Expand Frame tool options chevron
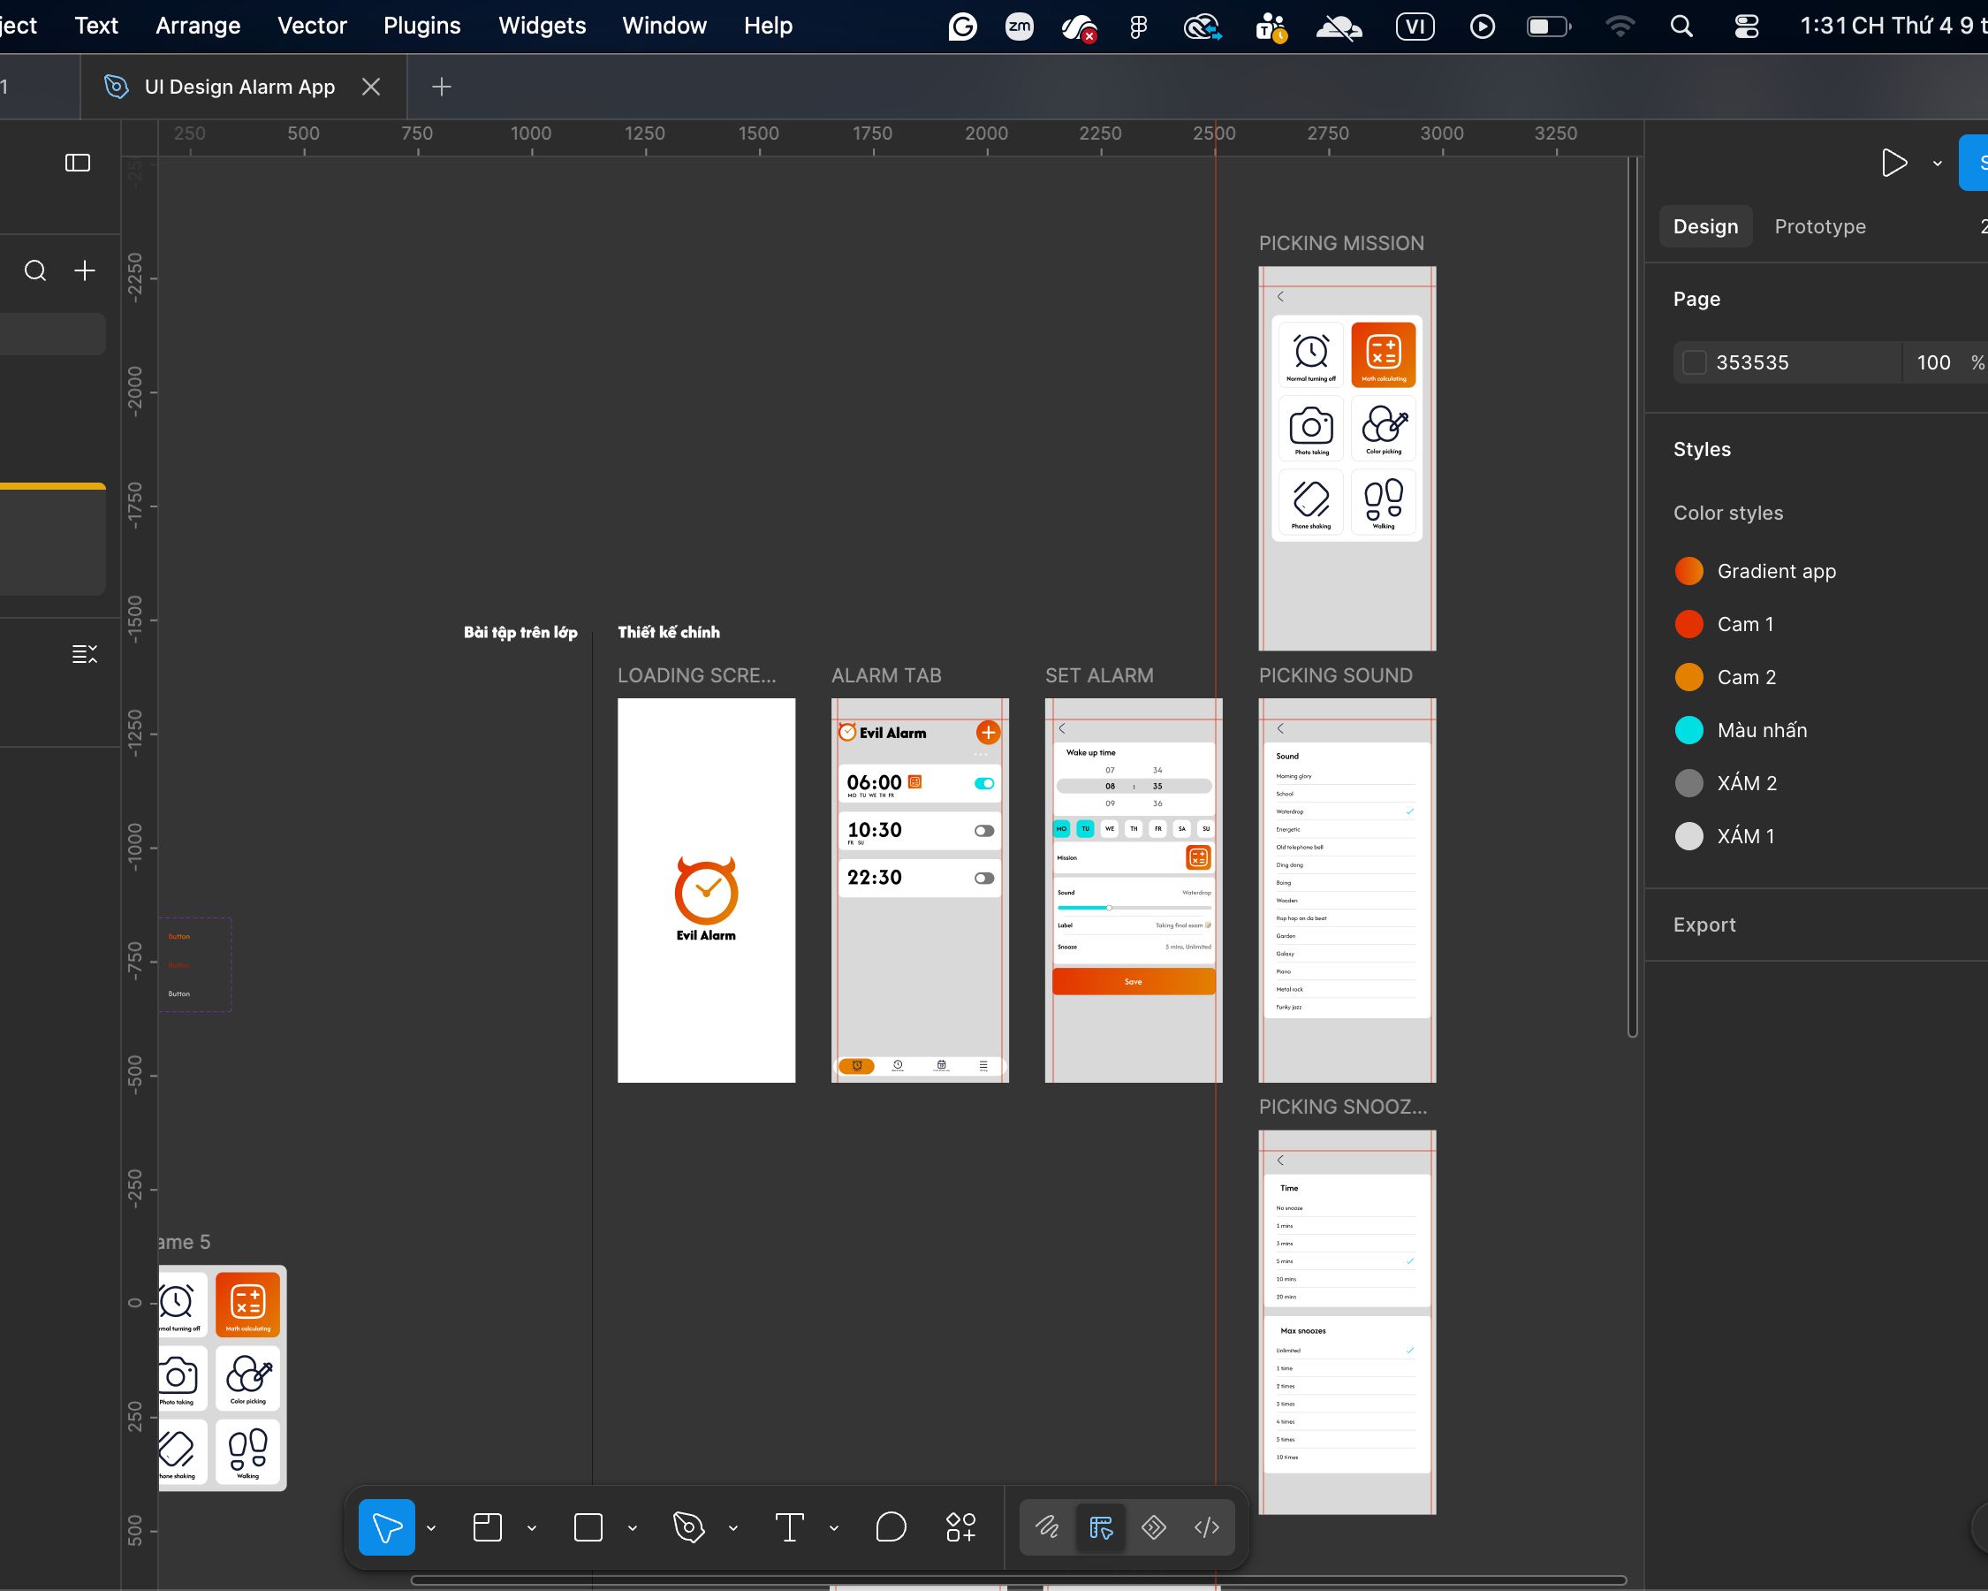Image resolution: width=1988 pixels, height=1591 pixels. click(x=531, y=1528)
